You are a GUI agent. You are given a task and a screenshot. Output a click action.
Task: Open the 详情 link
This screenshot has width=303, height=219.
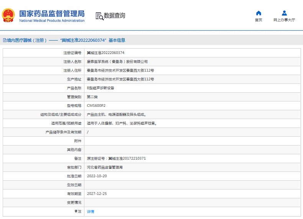click(91, 211)
